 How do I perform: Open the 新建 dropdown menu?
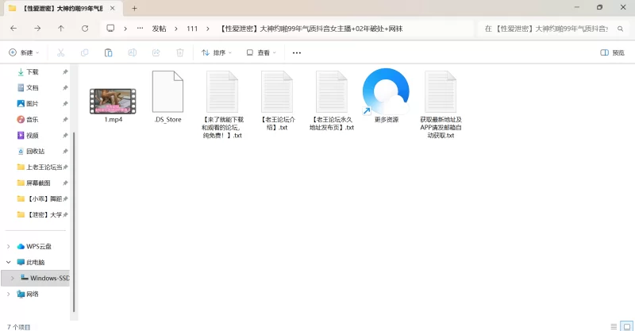coord(24,52)
